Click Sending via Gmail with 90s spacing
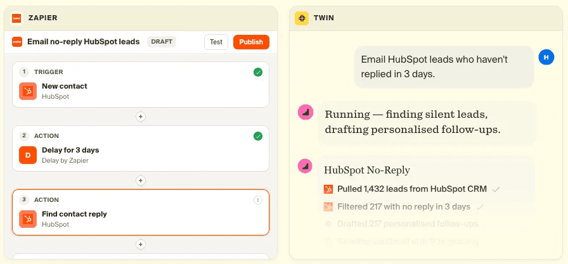The height and width of the screenshot is (264, 568). coord(408,241)
